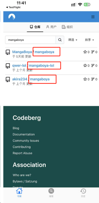Select the 搜索 search bottom tab
The image size is (99, 203).
tap(51, 193)
